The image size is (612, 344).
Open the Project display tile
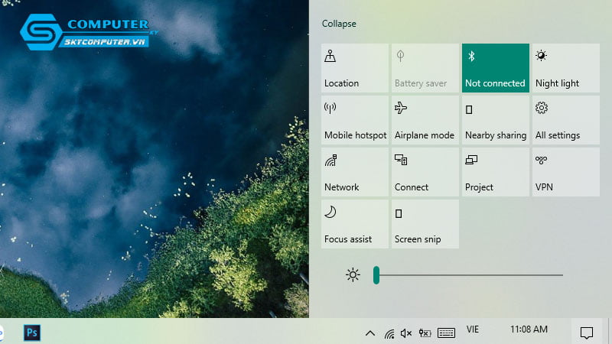coord(495,172)
